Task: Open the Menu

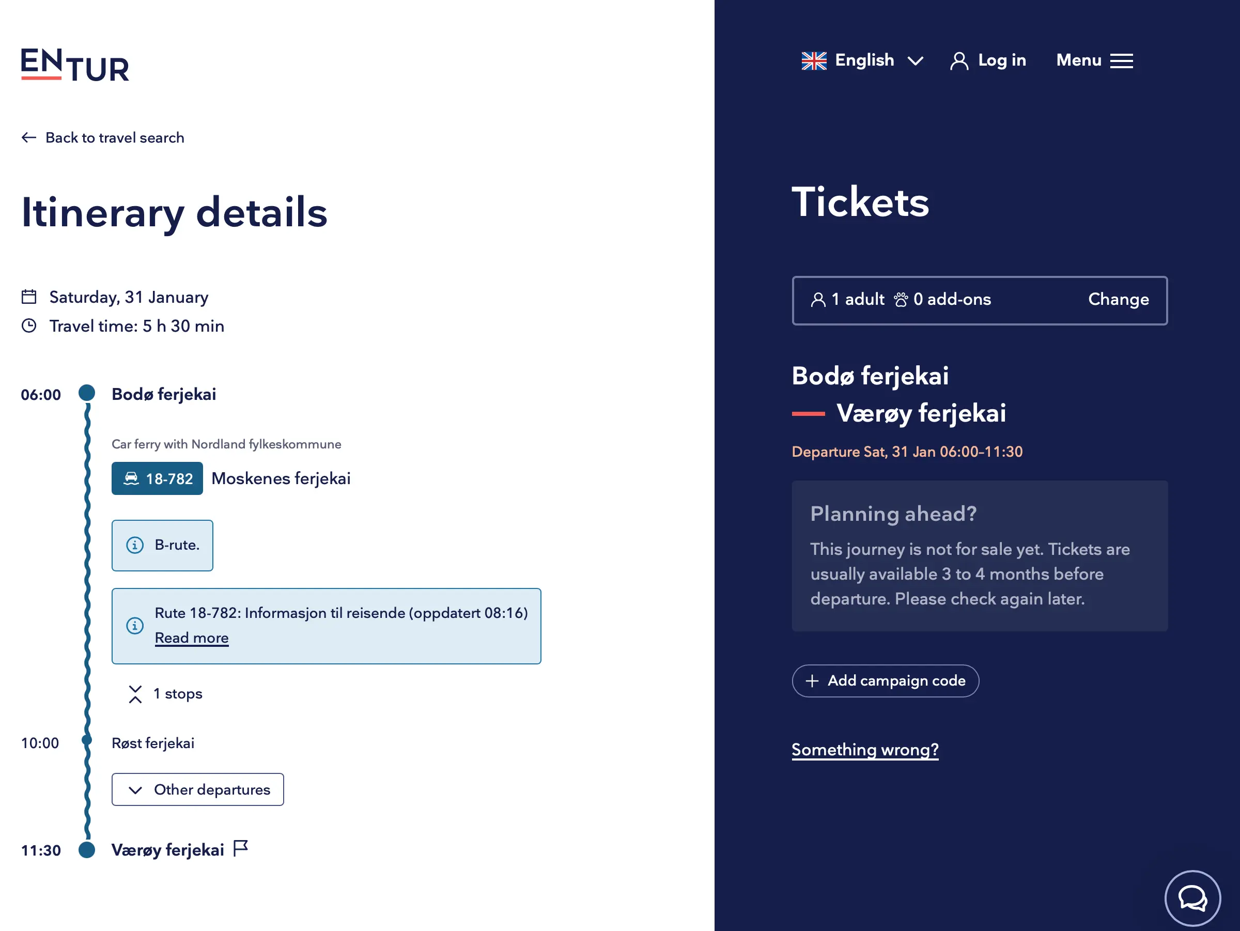Action: coord(1094,60)
